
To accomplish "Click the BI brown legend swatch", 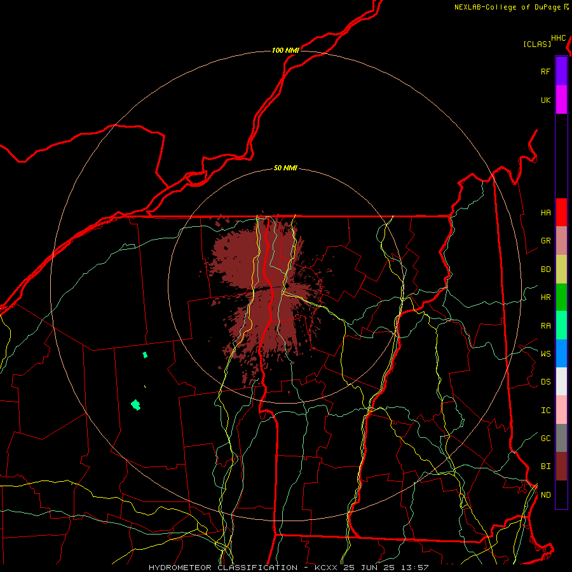I will [561, 466].
